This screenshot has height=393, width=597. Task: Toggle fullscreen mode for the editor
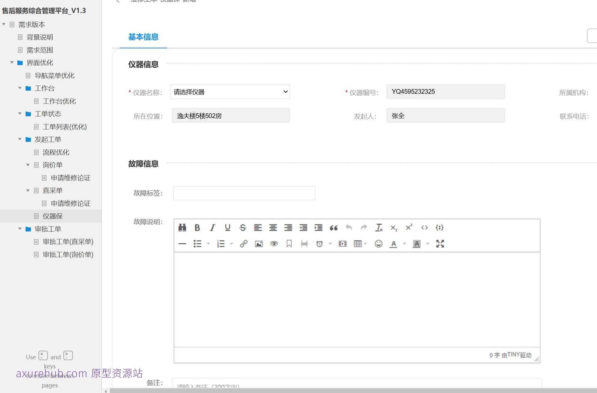point(440,243)
